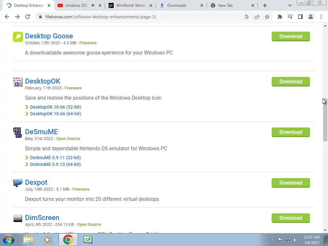Open DesktopOK 10.66 (32-bit) link
328x246 pixels.
tap(55, 107)
